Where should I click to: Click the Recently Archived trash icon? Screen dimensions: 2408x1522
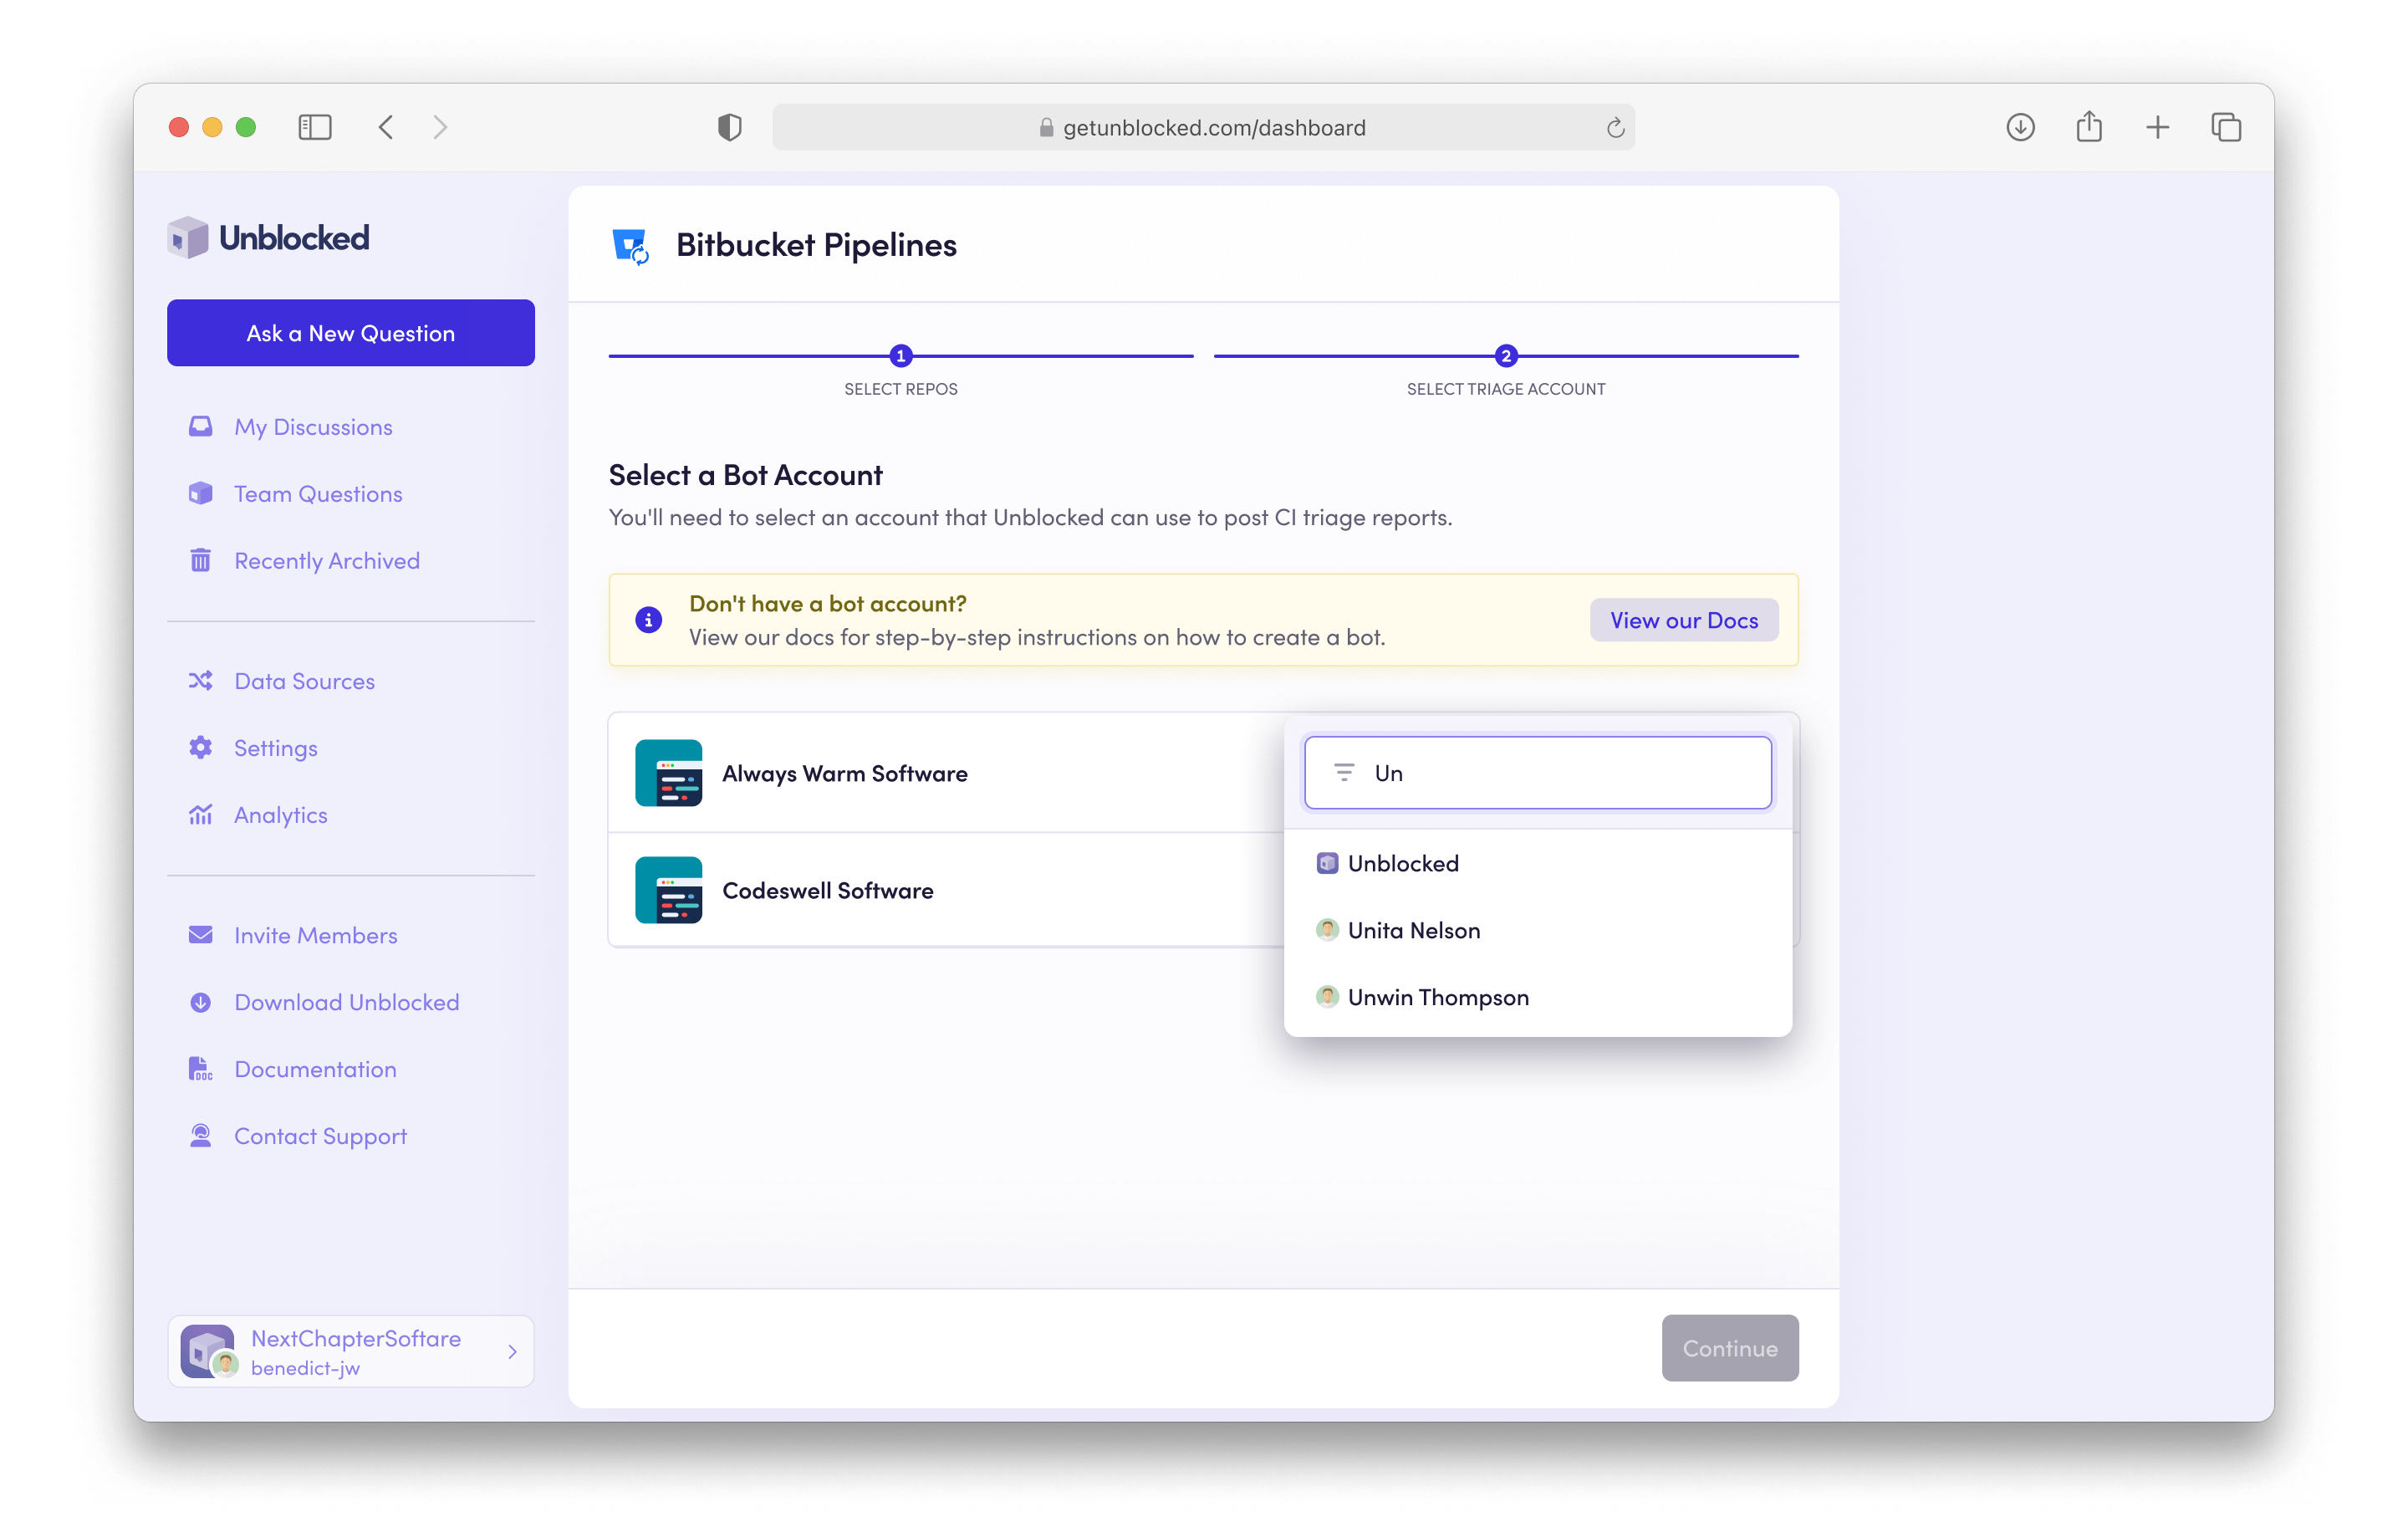click(200, 560)
